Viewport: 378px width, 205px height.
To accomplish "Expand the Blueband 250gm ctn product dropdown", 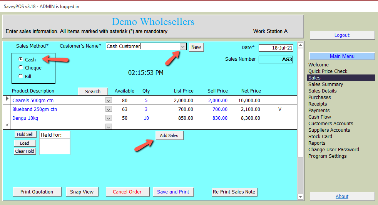I will click(x=109, y=109).
